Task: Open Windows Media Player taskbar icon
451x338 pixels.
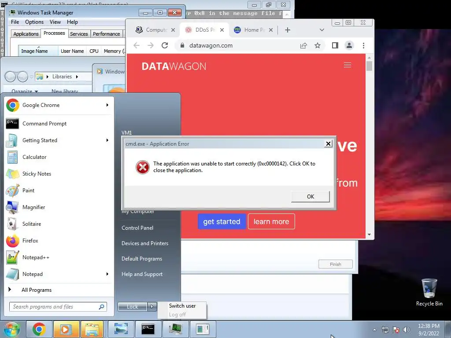Action: [x=66, y=329]
